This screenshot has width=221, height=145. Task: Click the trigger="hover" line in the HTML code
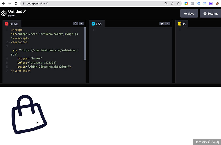tap(30, 58)
